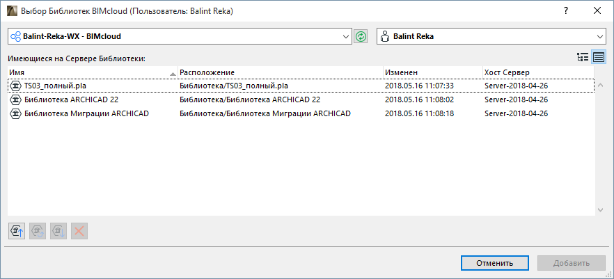Switch to tree view of libraries

[583, 58]
